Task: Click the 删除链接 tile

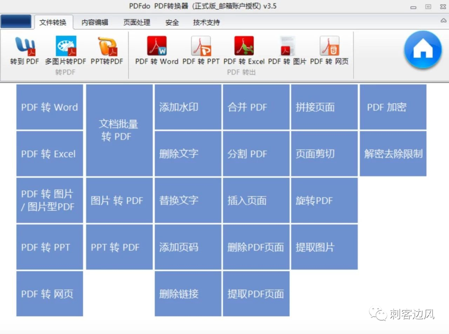Action: click(x=188, y=294)
